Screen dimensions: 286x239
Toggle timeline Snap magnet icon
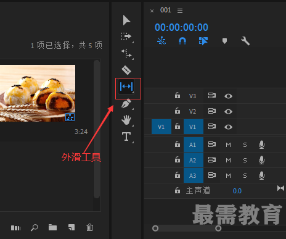point(182,41)
